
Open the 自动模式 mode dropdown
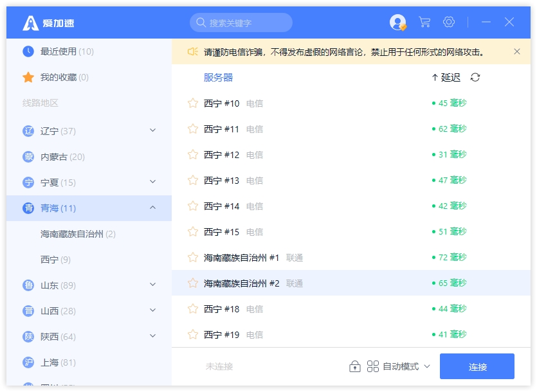click(x=406, y=366)
